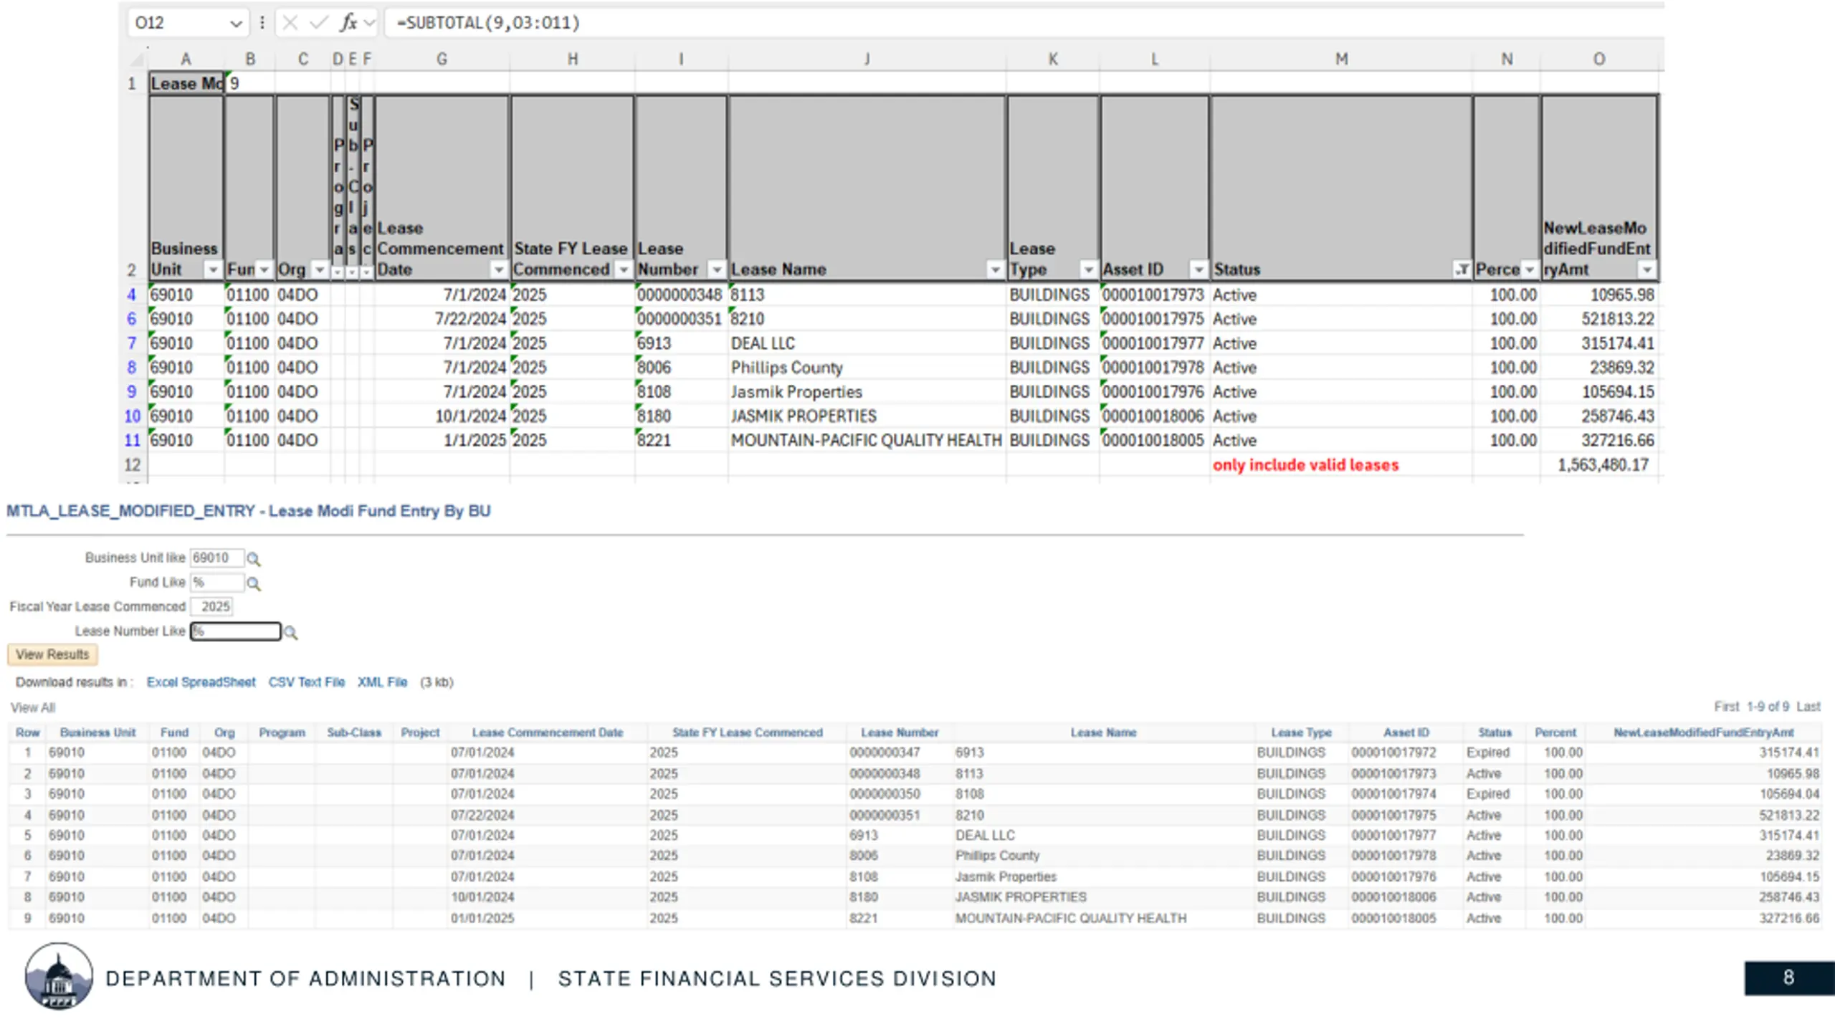Open the Lease Type filter dropdown

1088,270
